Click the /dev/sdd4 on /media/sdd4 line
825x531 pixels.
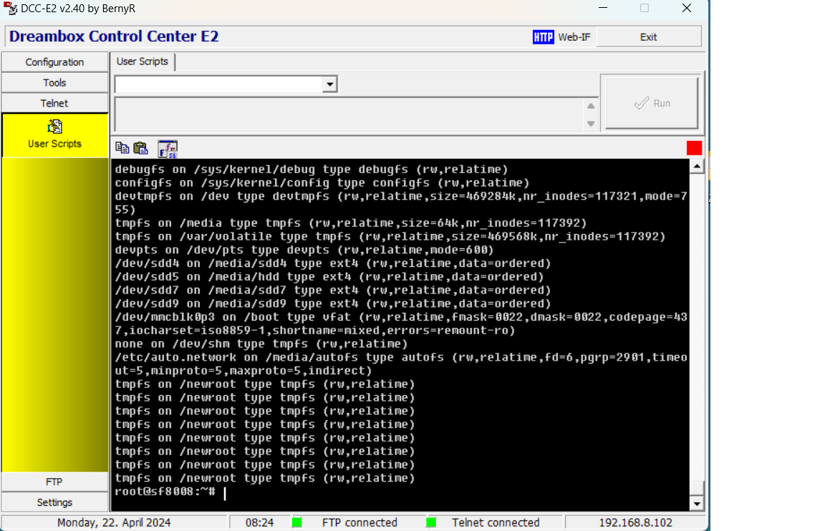[332, 263]
